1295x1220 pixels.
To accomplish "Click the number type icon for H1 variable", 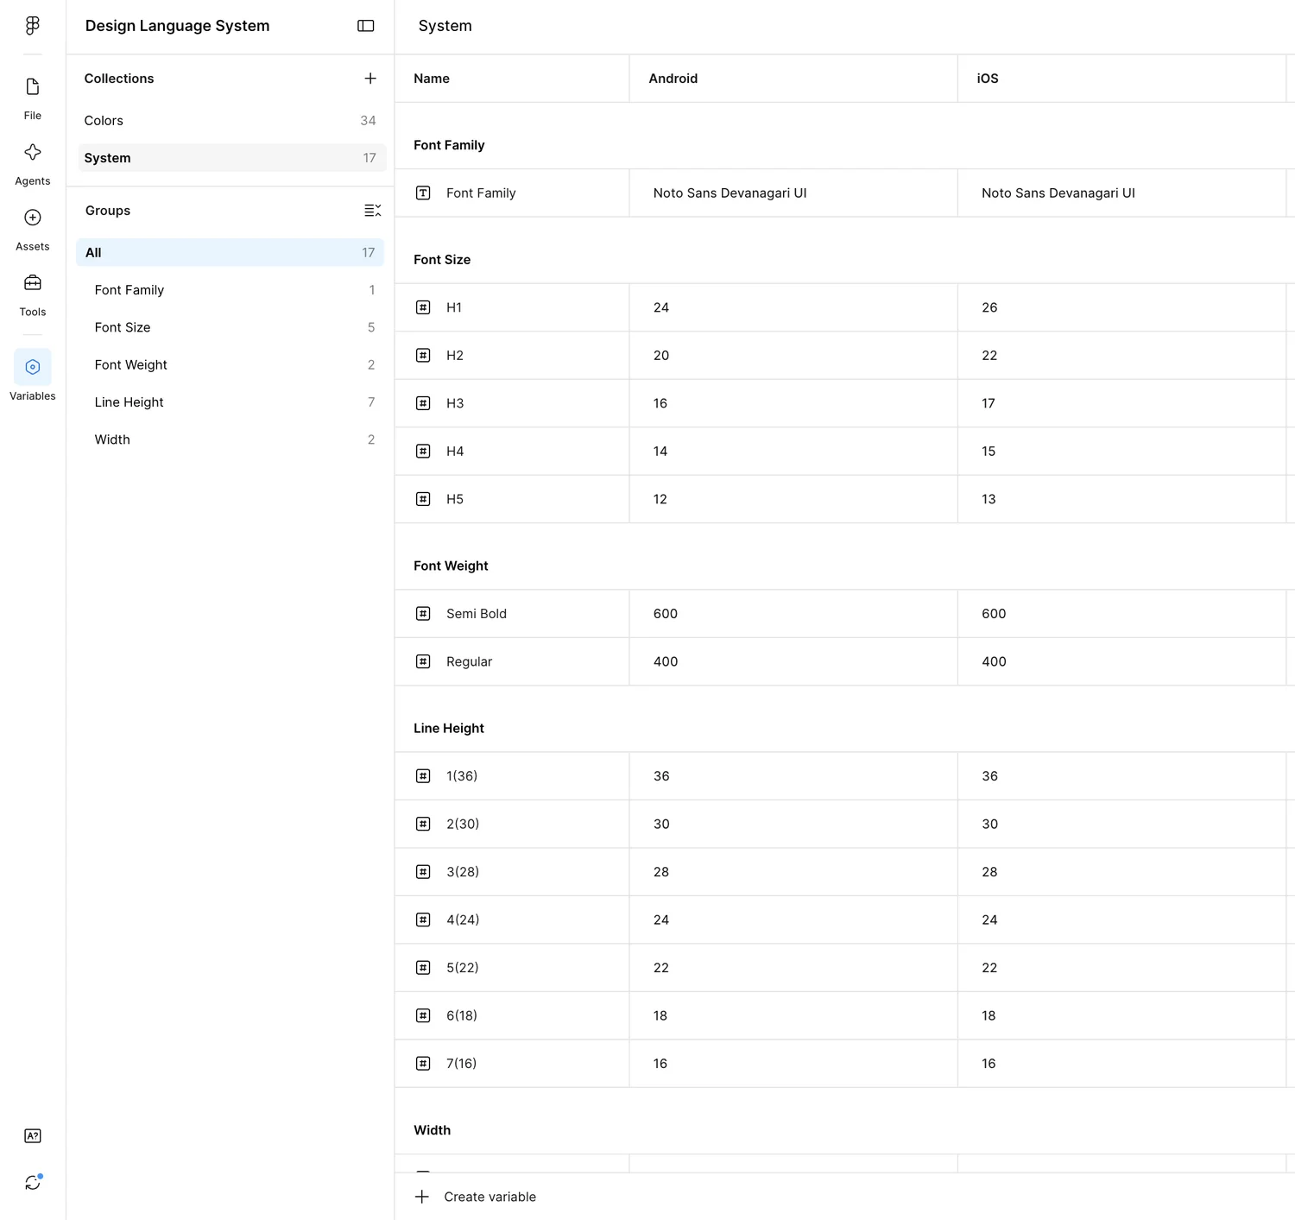I will coord(423,307).
